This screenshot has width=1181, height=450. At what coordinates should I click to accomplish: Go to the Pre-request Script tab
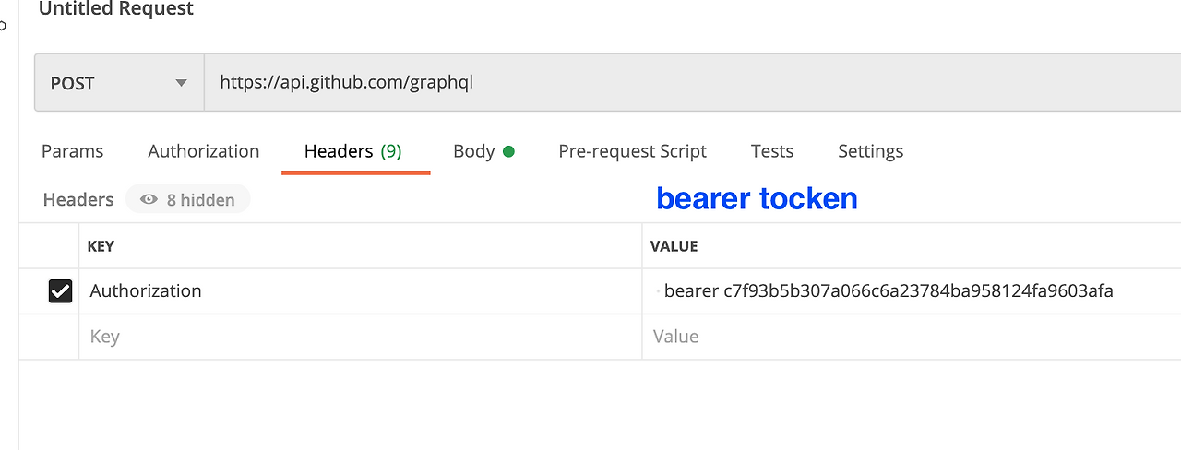(x=632, y=151)
